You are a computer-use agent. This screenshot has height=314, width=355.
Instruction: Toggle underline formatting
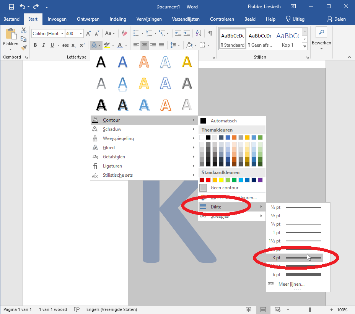coord(52,45)
